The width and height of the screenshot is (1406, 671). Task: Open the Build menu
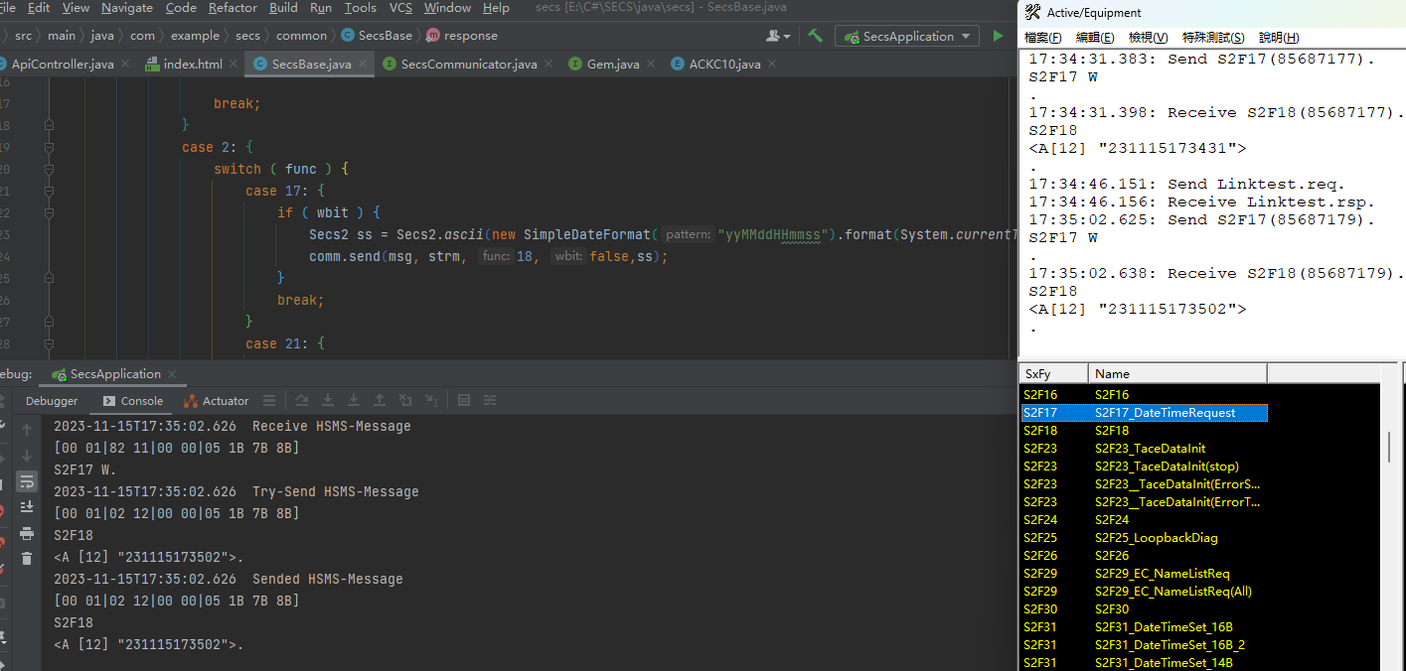pyautogui.click(x=283, y=8)
